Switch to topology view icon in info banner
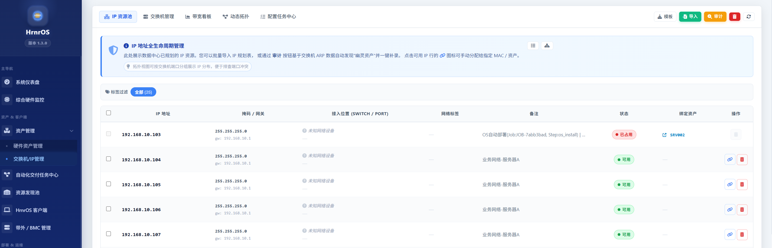The height and width of the screenshot is (248, 772). pyautogui.click(x=547, y=46)
